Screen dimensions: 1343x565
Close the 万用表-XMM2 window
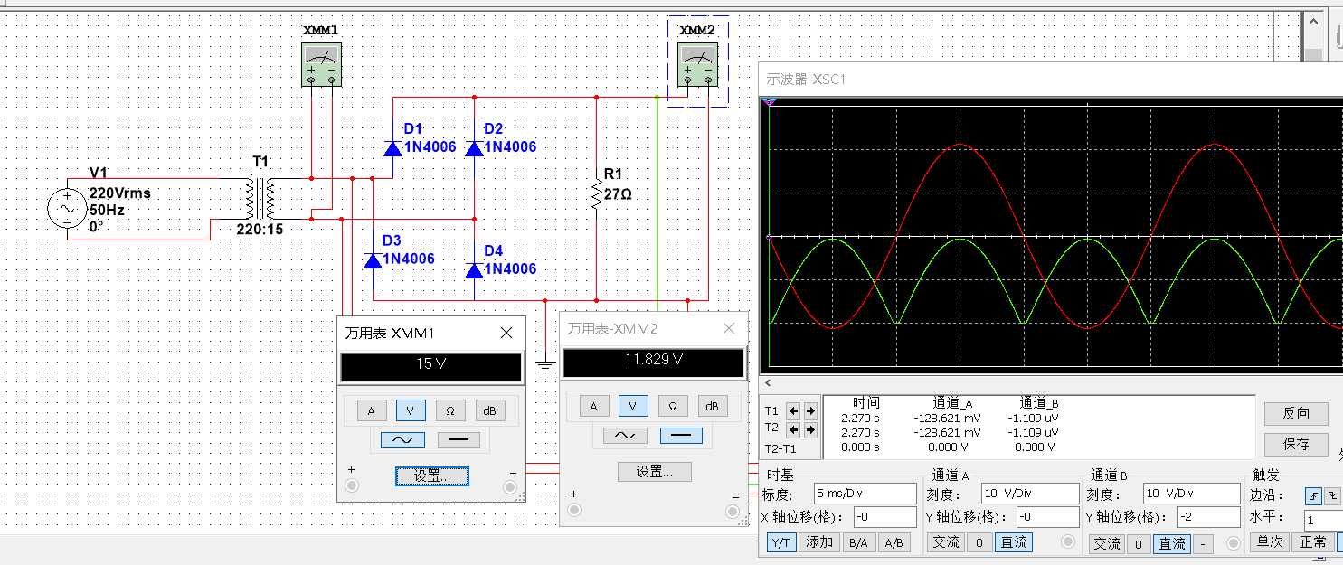point(729,328)
